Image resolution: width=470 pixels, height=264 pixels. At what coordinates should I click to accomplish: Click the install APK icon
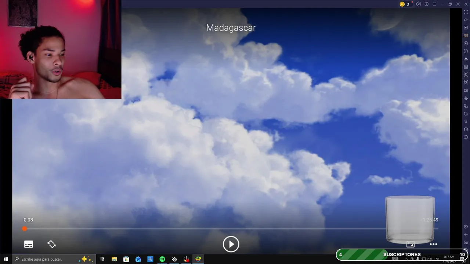(466, 67)
